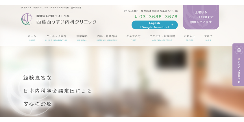The image size is (244, 122).
Task: Click the phone icon beside 03-3688-3678
Action: (136, 16)
